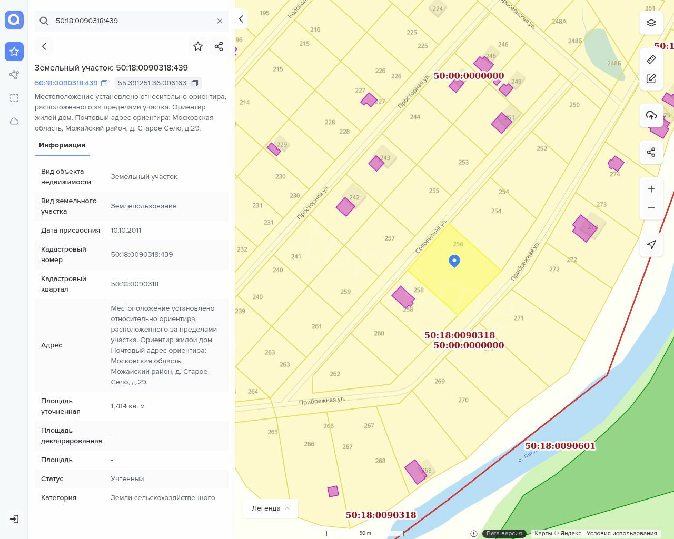Image resolution: width=674 pixels, height=539 pixels.
Task: Go back from parcel details
Action: coord(44,46)
